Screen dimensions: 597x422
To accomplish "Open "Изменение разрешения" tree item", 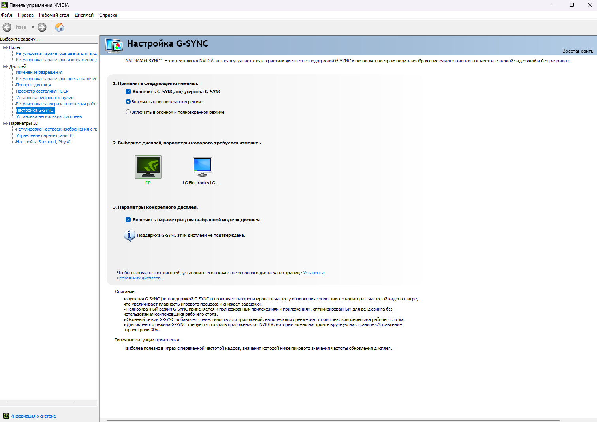I will click(39, 72).
